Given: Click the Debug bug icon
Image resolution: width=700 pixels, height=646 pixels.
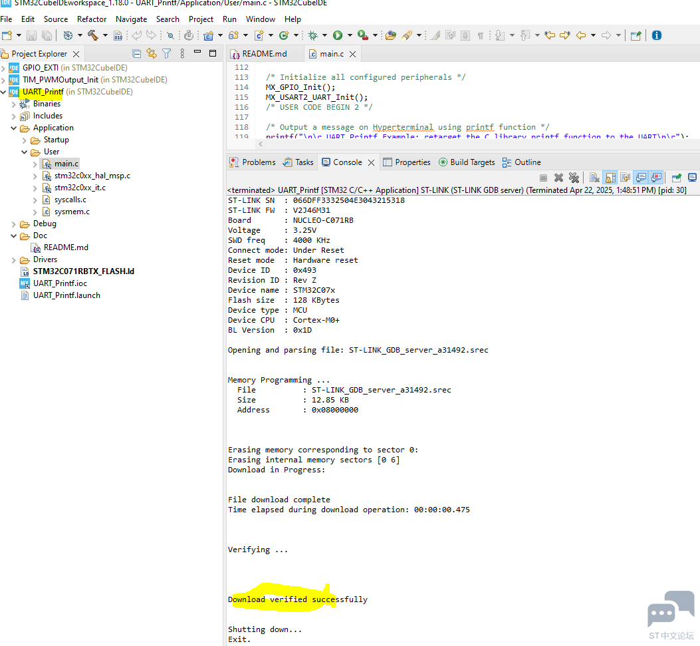Looking at the screenshot, I should click(x=312, y=35).
